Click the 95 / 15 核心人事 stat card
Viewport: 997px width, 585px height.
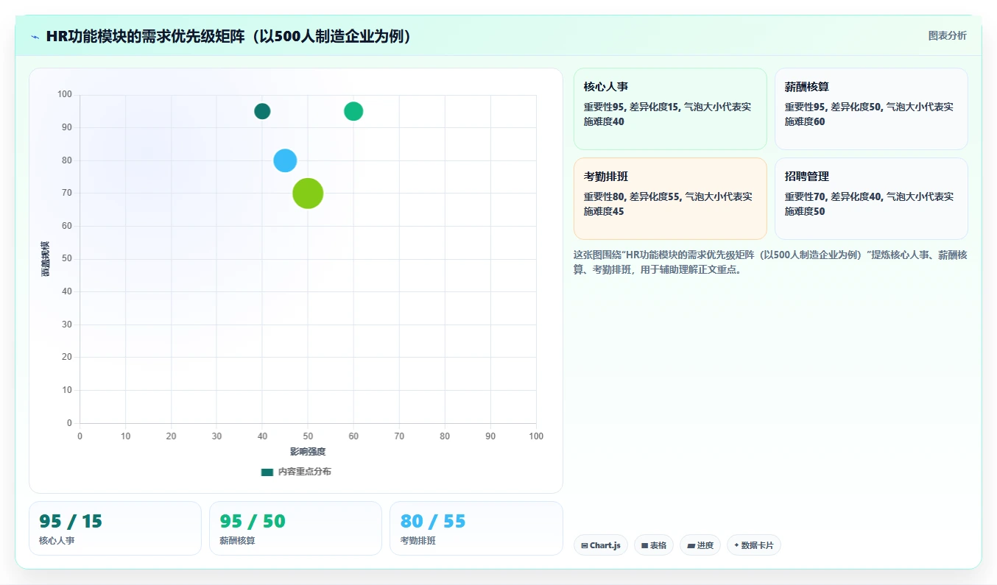point(115,528)
